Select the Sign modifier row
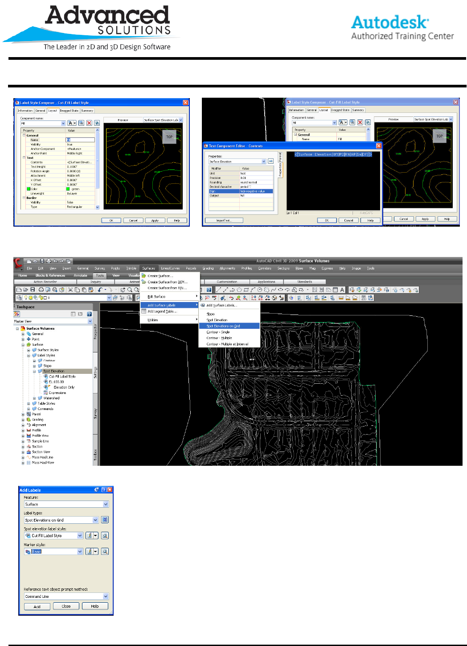Image resolution: width=467 pixels, height=646 pixels. point(241,191)
